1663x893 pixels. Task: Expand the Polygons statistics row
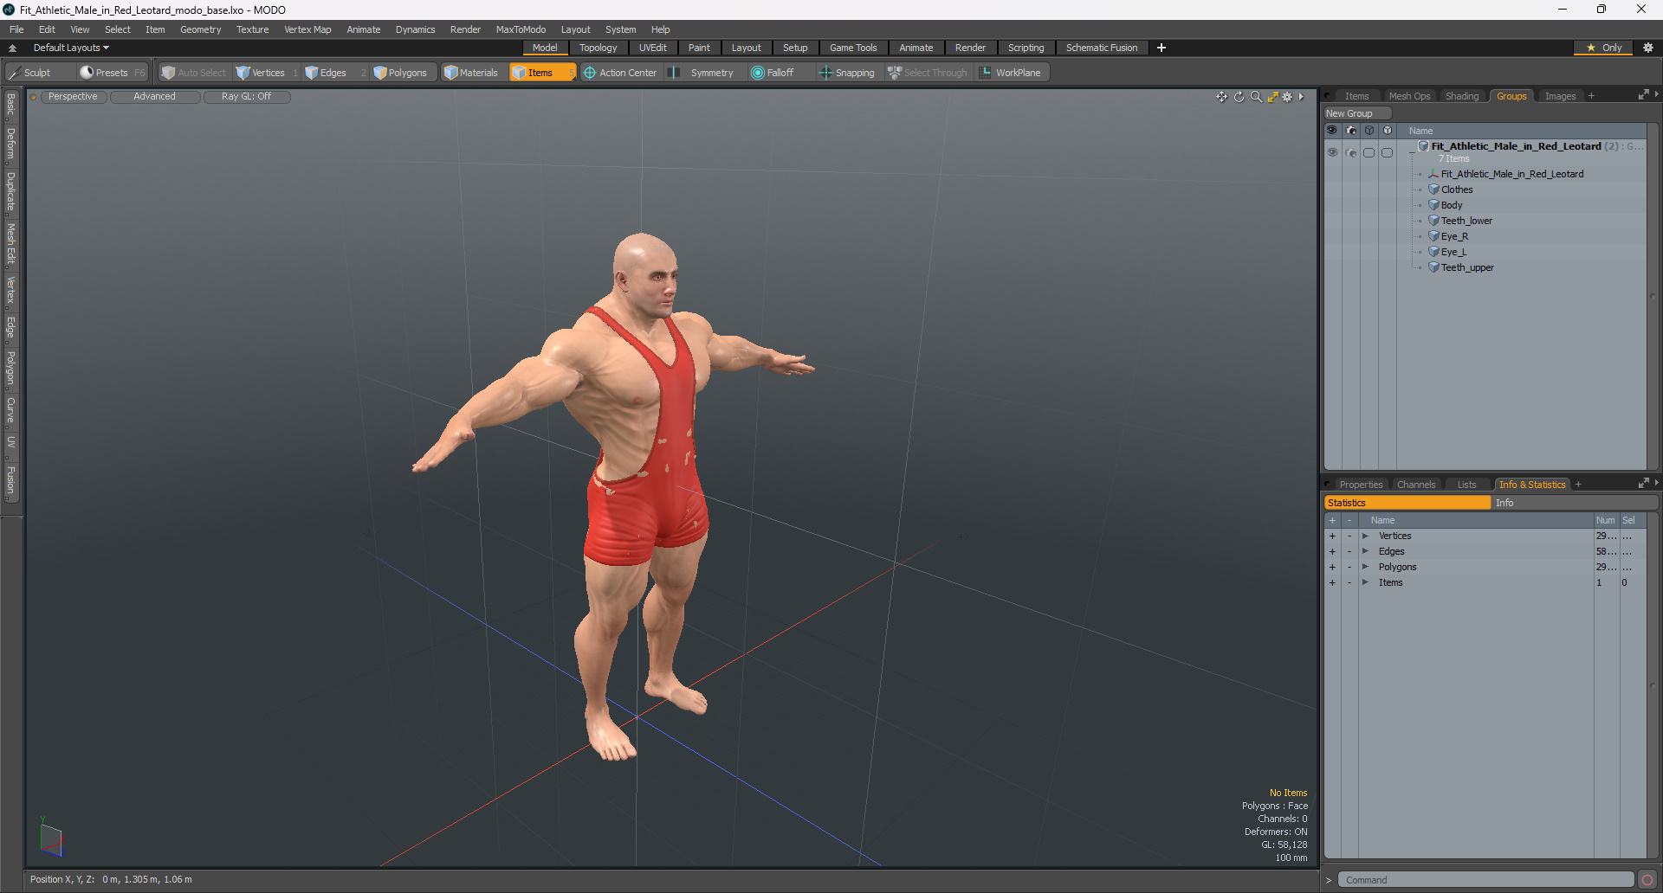point(1365,568)
